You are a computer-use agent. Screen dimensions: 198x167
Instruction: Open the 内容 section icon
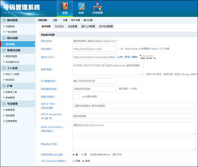[x=81, y=6]
